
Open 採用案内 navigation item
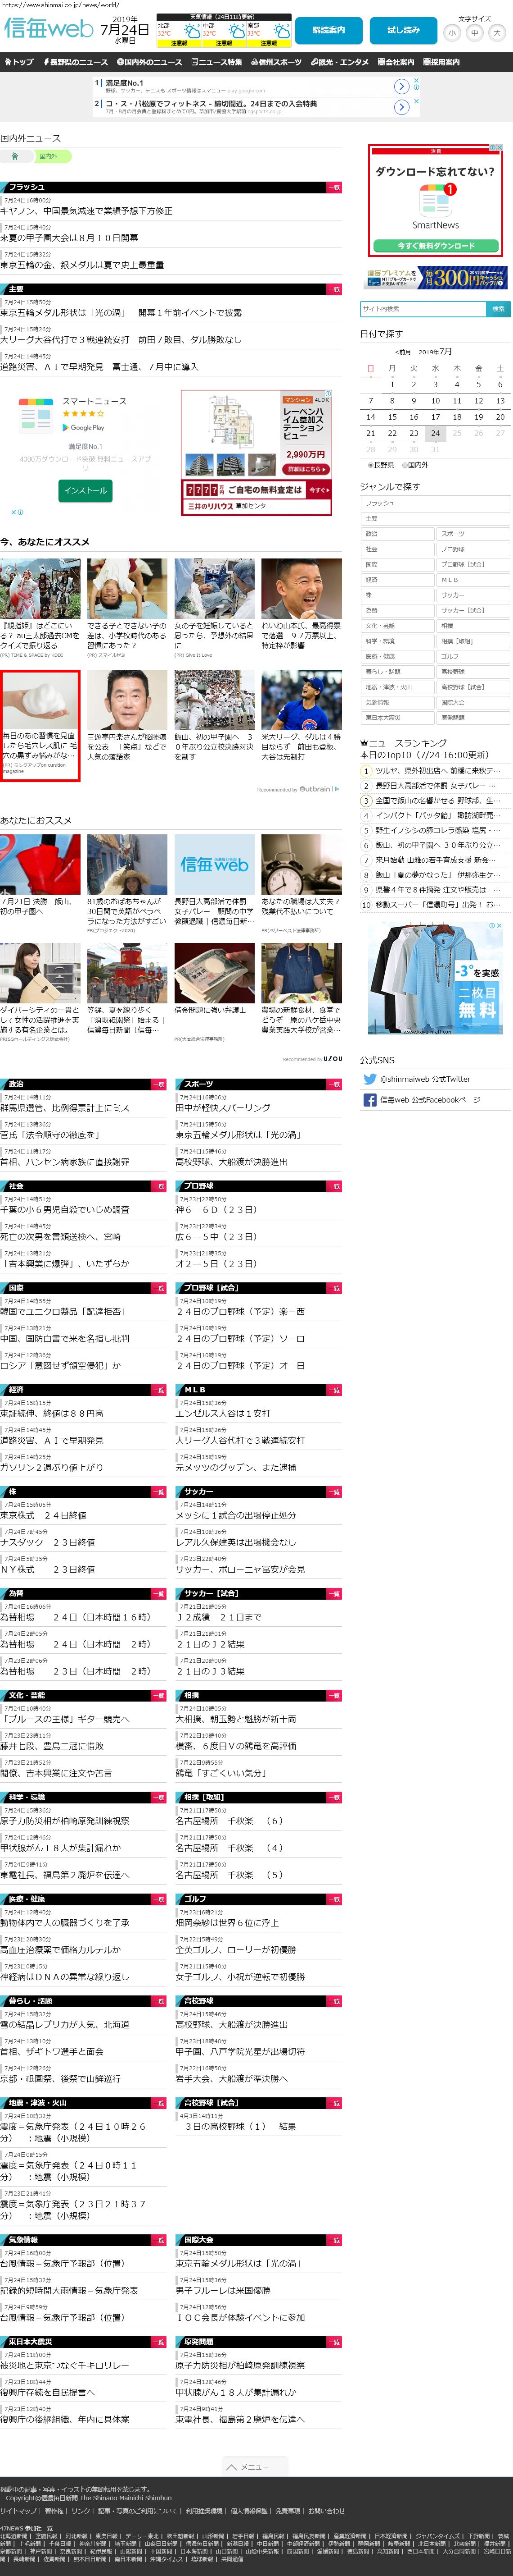pyautogui.click(x=442, y=62)
